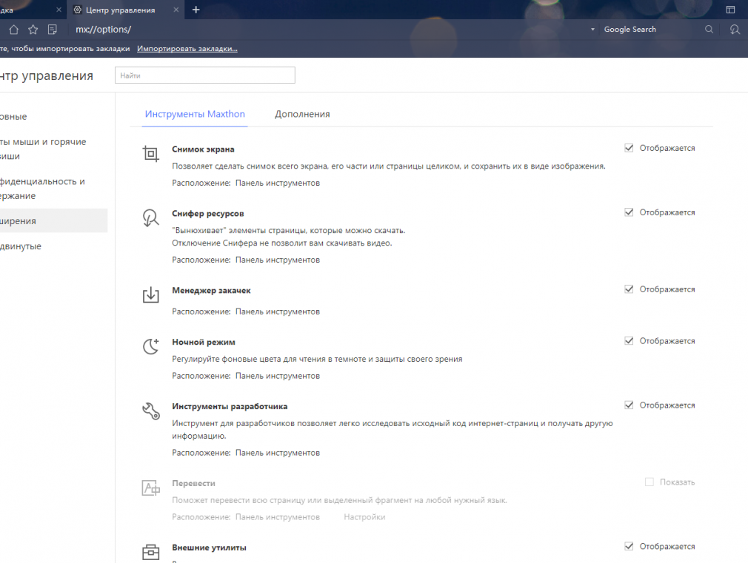
Task: Click the Инструменты разработчика wrench icon
Action: (x=151, y=411)
